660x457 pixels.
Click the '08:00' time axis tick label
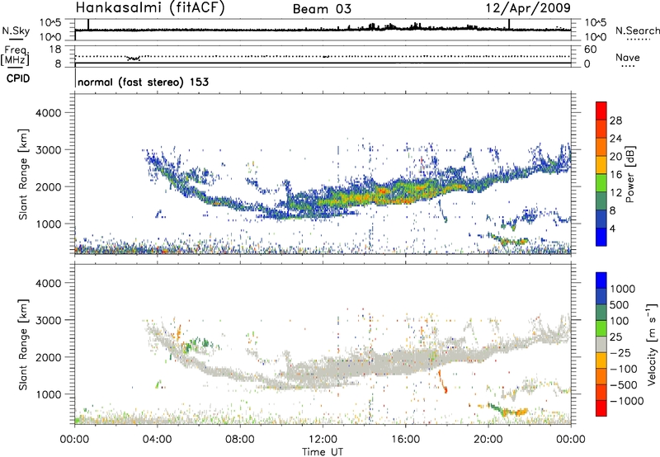coord(240,440)
